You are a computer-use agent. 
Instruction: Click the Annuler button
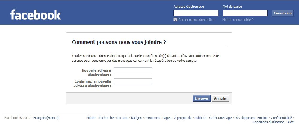click(221, 98)
